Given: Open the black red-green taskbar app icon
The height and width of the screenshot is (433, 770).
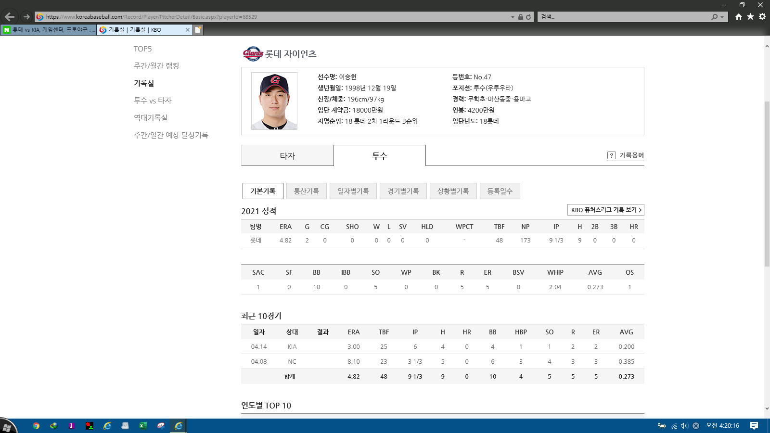Looking at the screenshot, I should tap(90, 426).
